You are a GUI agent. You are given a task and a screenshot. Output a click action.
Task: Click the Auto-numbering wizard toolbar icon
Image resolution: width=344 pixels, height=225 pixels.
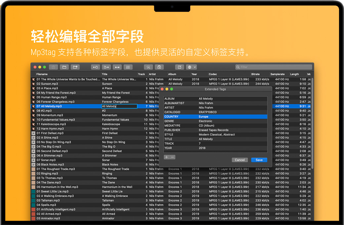(159, 67)
